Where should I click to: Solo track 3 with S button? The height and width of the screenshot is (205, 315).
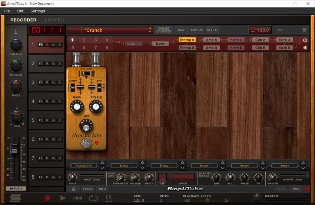60,83
